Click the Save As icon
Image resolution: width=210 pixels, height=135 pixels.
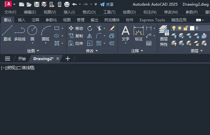(x=44, y=4)
